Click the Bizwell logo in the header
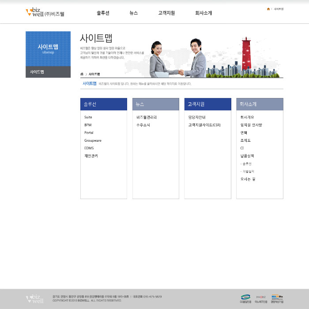Viewport: 309px width, 309px height. [45, 12]
